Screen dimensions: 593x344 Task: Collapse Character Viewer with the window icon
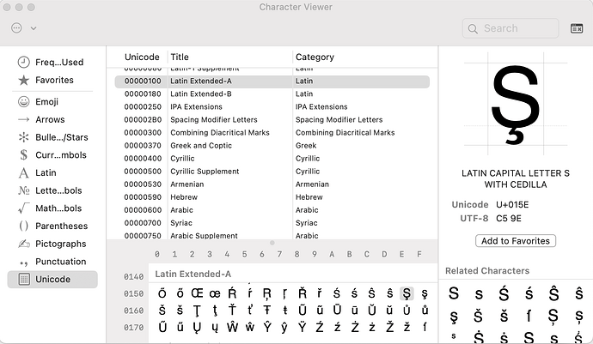[577, 28]
